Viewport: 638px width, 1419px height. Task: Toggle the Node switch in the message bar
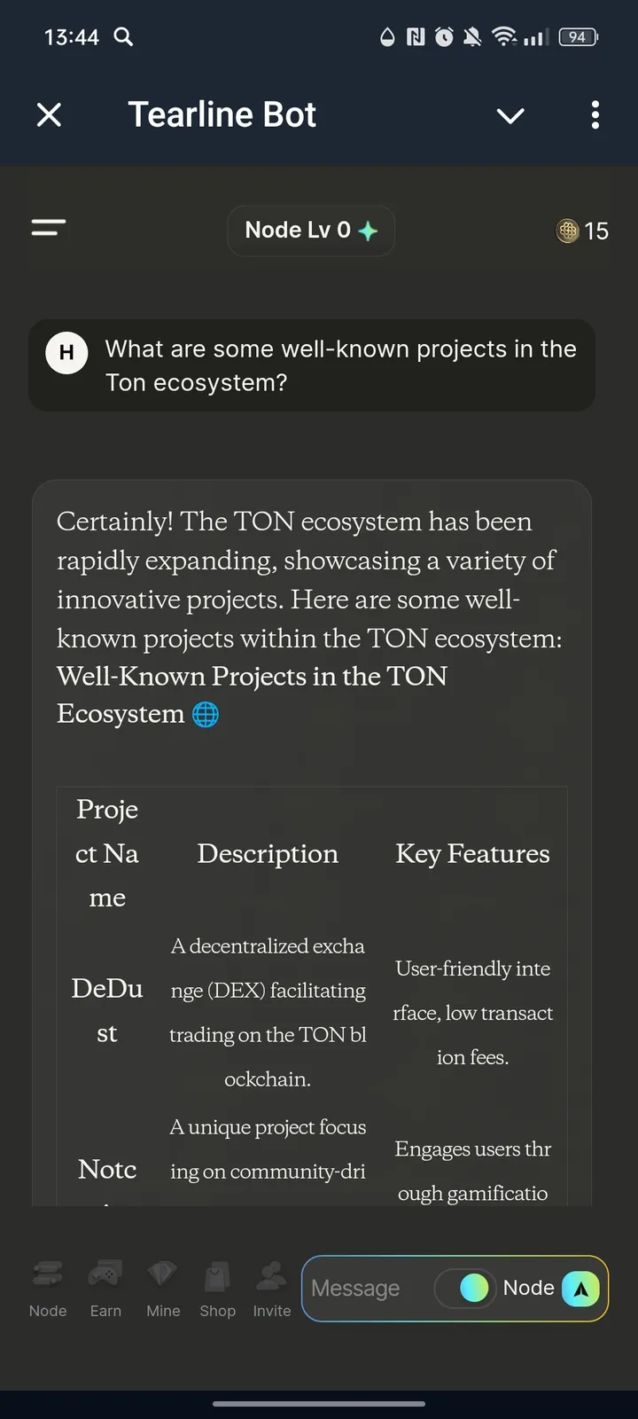pos(464,1289)
